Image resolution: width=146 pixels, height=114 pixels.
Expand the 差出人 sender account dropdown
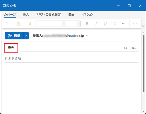coord(87,36)
